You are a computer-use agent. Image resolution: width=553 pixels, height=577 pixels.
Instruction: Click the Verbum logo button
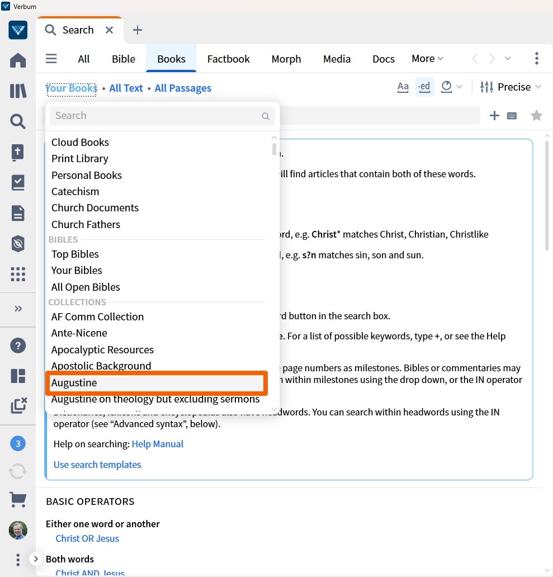(x=18, y=30)
